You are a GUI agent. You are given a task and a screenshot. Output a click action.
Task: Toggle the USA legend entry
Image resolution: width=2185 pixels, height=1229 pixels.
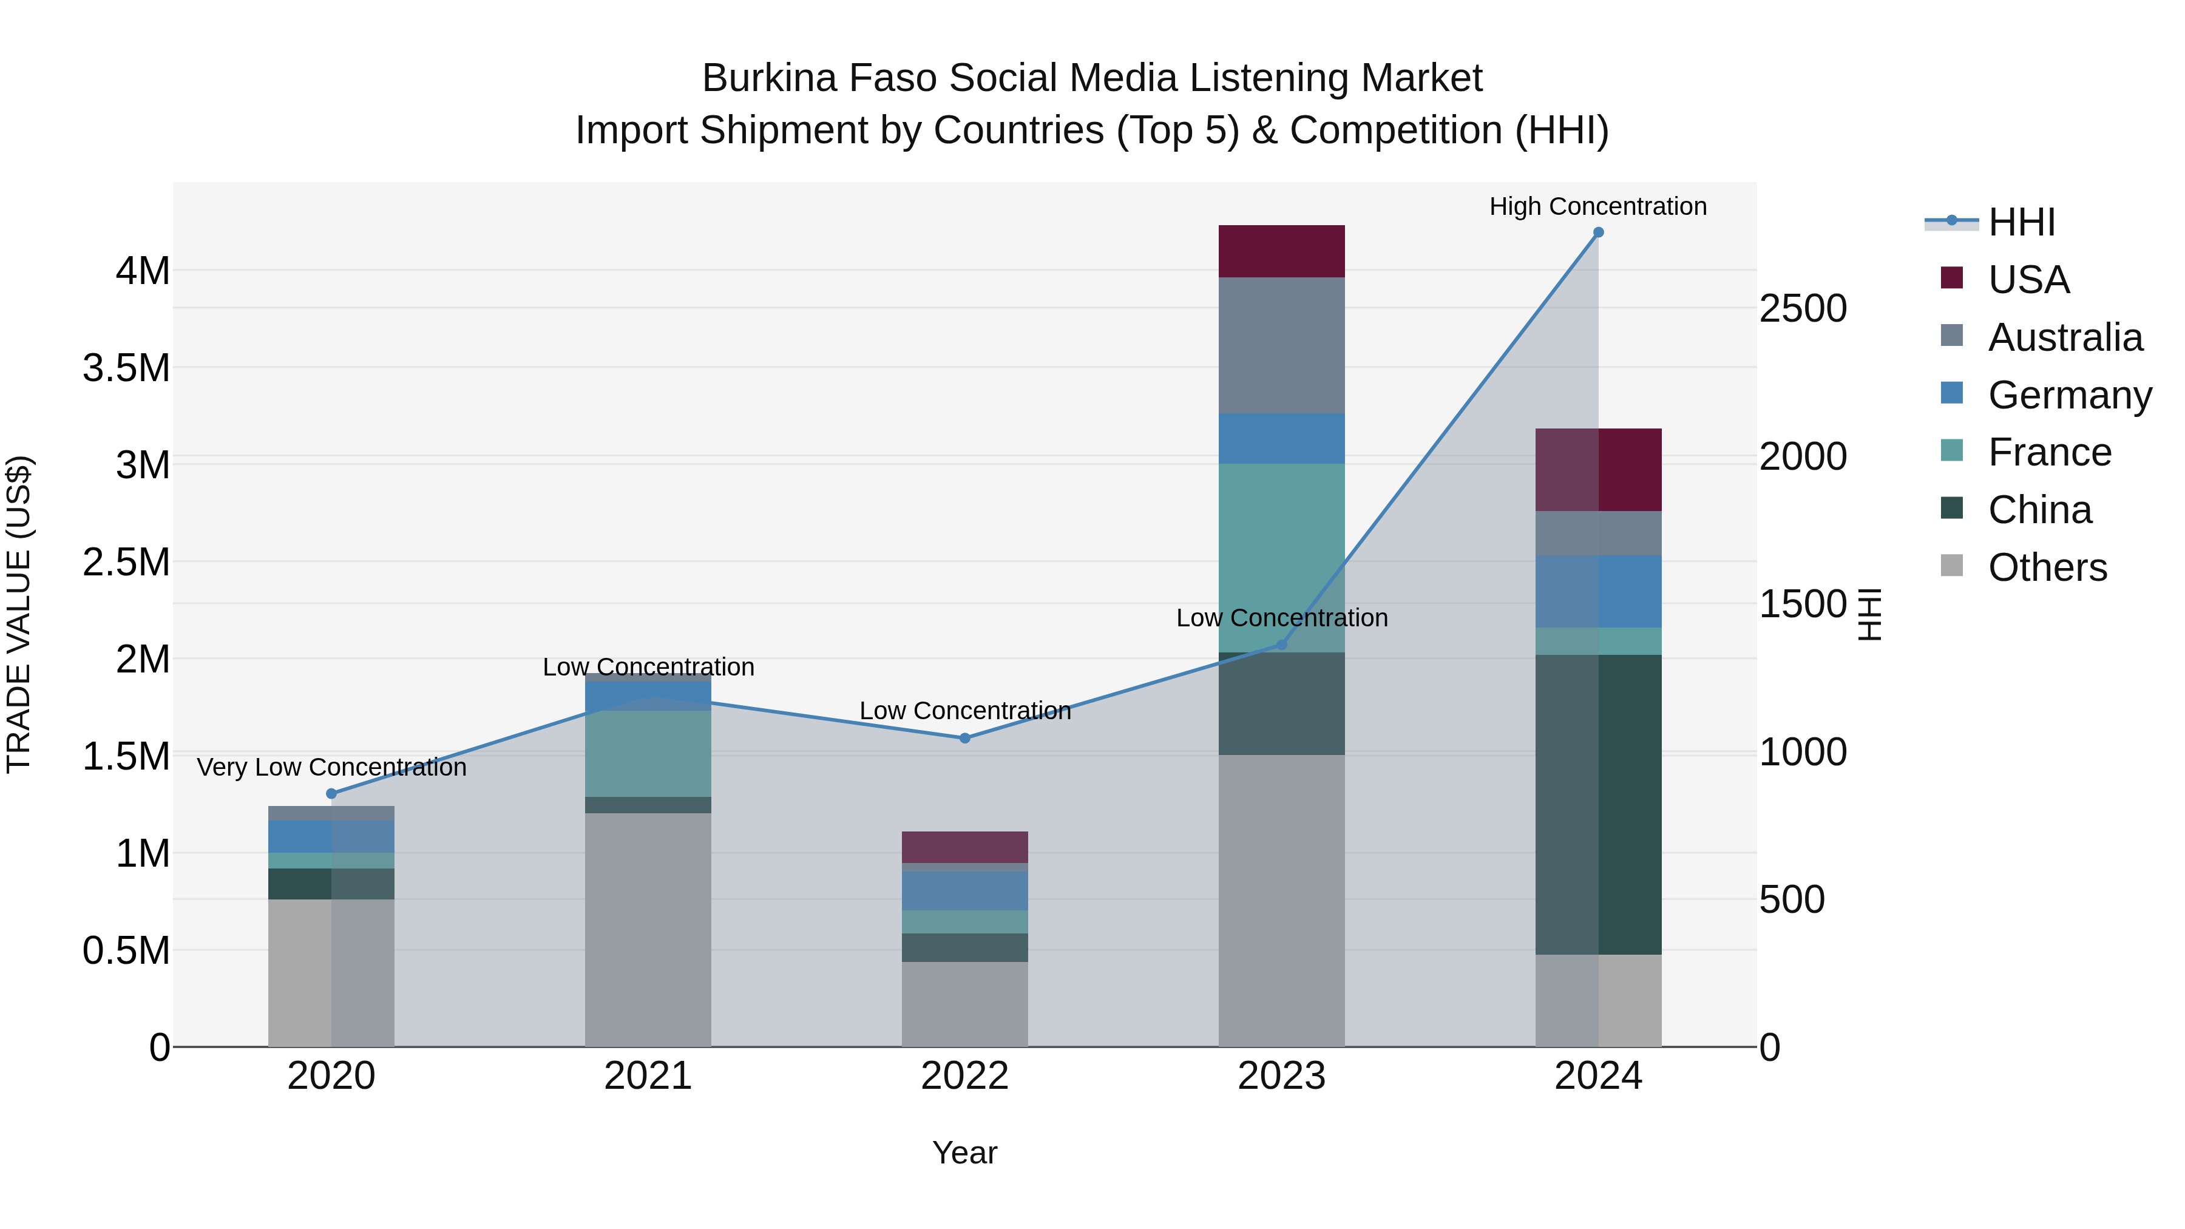pyautogui.click(x=2005, y=279)
